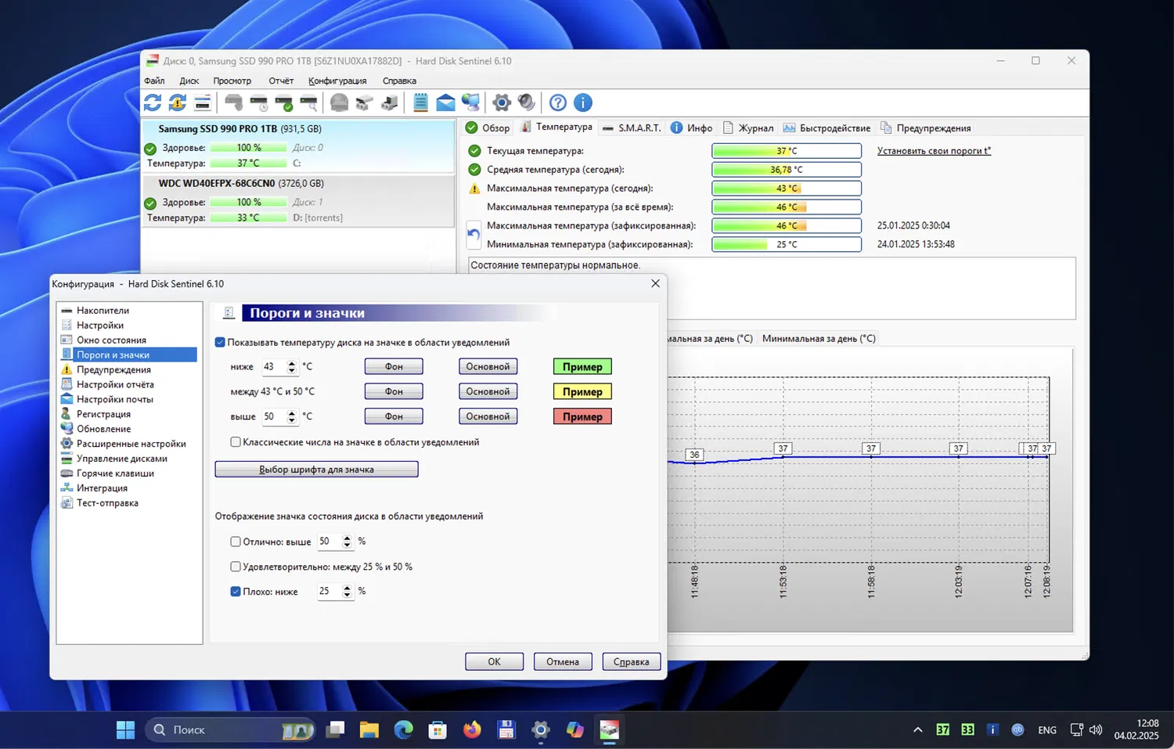Click the red 'Пример' color sample
The width and height of the screenshot is (1174, 749).
pyautogui.click(x=582, y=416)
